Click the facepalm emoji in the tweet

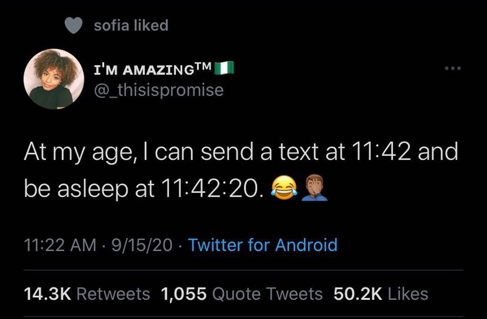(315, 187)
